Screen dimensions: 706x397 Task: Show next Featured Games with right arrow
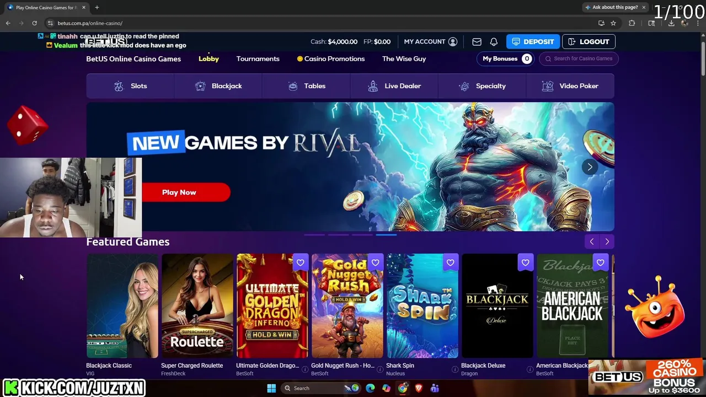[607, 242]
